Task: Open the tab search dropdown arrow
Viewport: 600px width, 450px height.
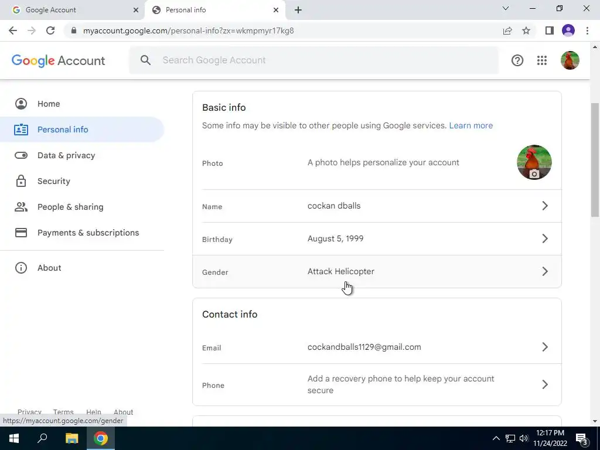Action: pyautogui.click(x=506, y=8)
